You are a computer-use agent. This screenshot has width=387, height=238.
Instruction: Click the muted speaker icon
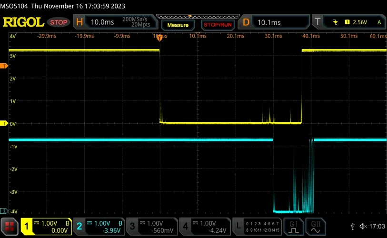tap(363, 226)
